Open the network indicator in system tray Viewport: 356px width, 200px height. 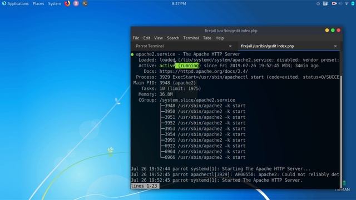click(347, 3)
